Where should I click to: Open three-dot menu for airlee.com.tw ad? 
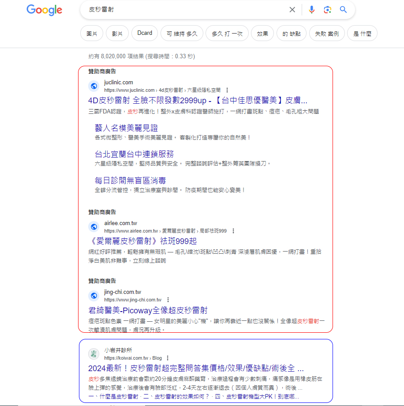tap(233, 231)
